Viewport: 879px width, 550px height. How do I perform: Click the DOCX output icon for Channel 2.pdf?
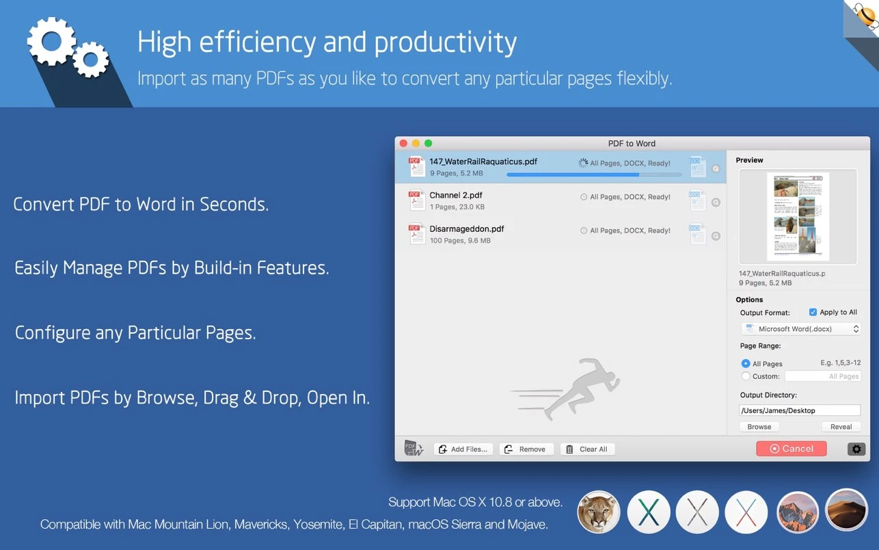pos(697,200)
